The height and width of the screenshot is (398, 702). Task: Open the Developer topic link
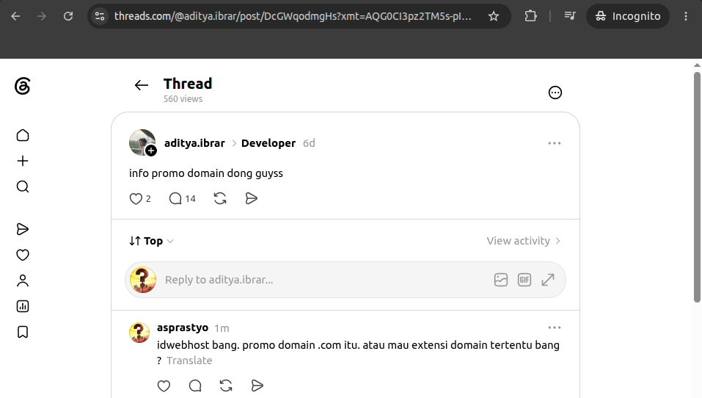268,143
